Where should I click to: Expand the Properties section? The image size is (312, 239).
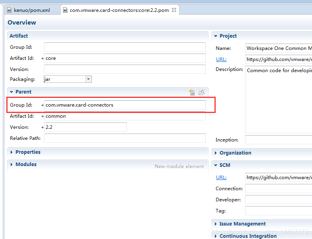point(11,152)
